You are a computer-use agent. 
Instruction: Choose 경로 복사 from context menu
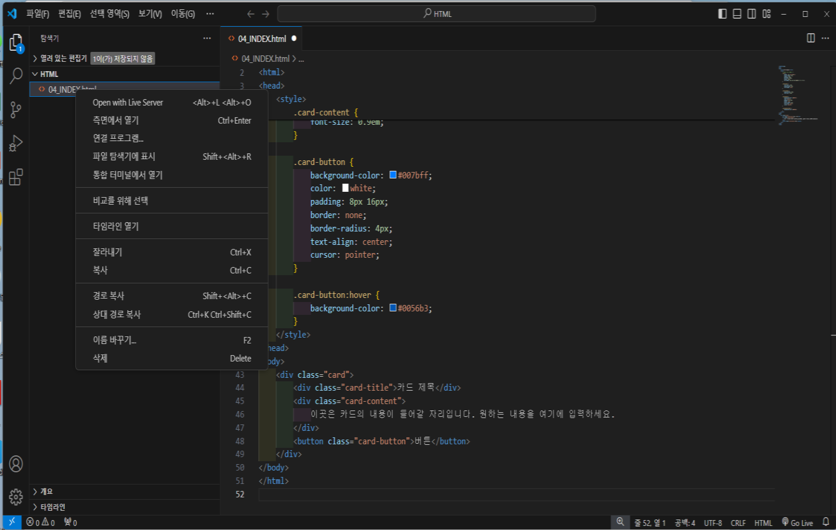coord(172,296)
